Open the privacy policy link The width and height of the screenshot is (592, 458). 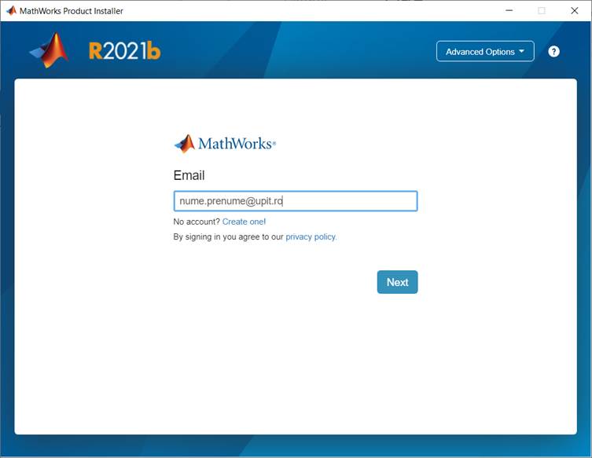[x=311, y=237]
